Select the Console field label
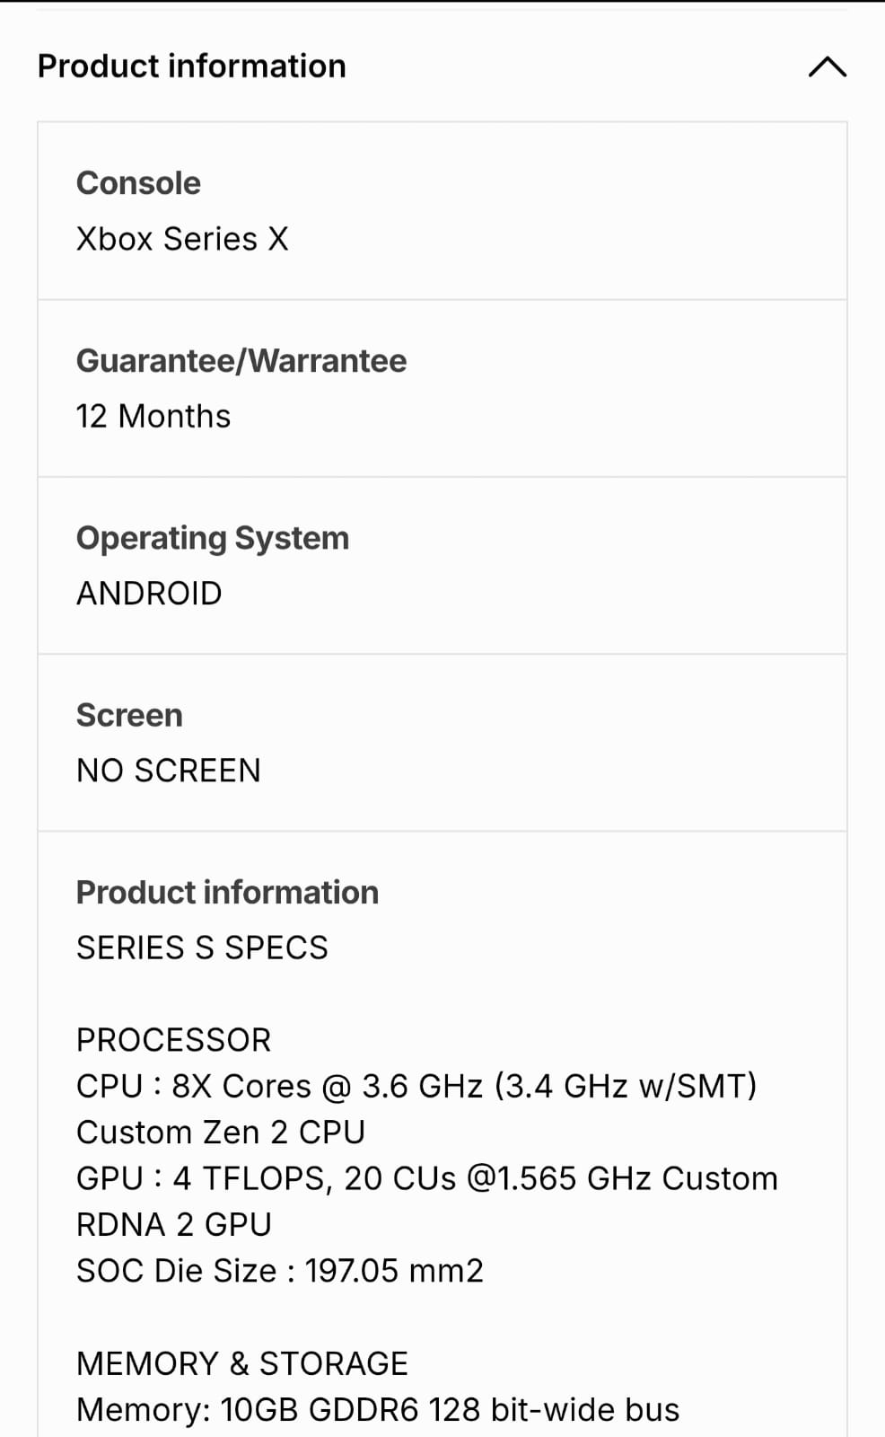885x1437 pixels. 138,183
